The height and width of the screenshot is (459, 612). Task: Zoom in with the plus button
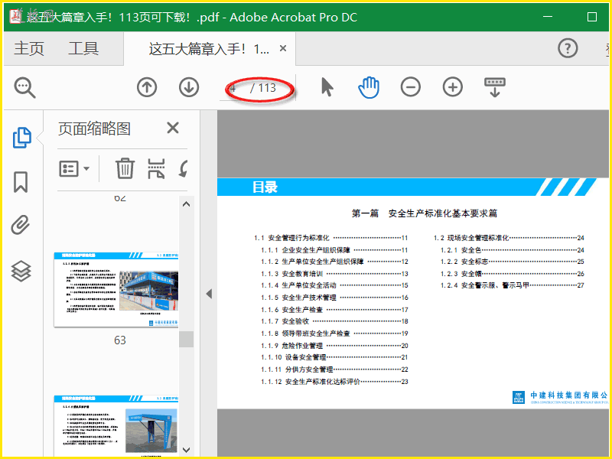coord(453,87)
